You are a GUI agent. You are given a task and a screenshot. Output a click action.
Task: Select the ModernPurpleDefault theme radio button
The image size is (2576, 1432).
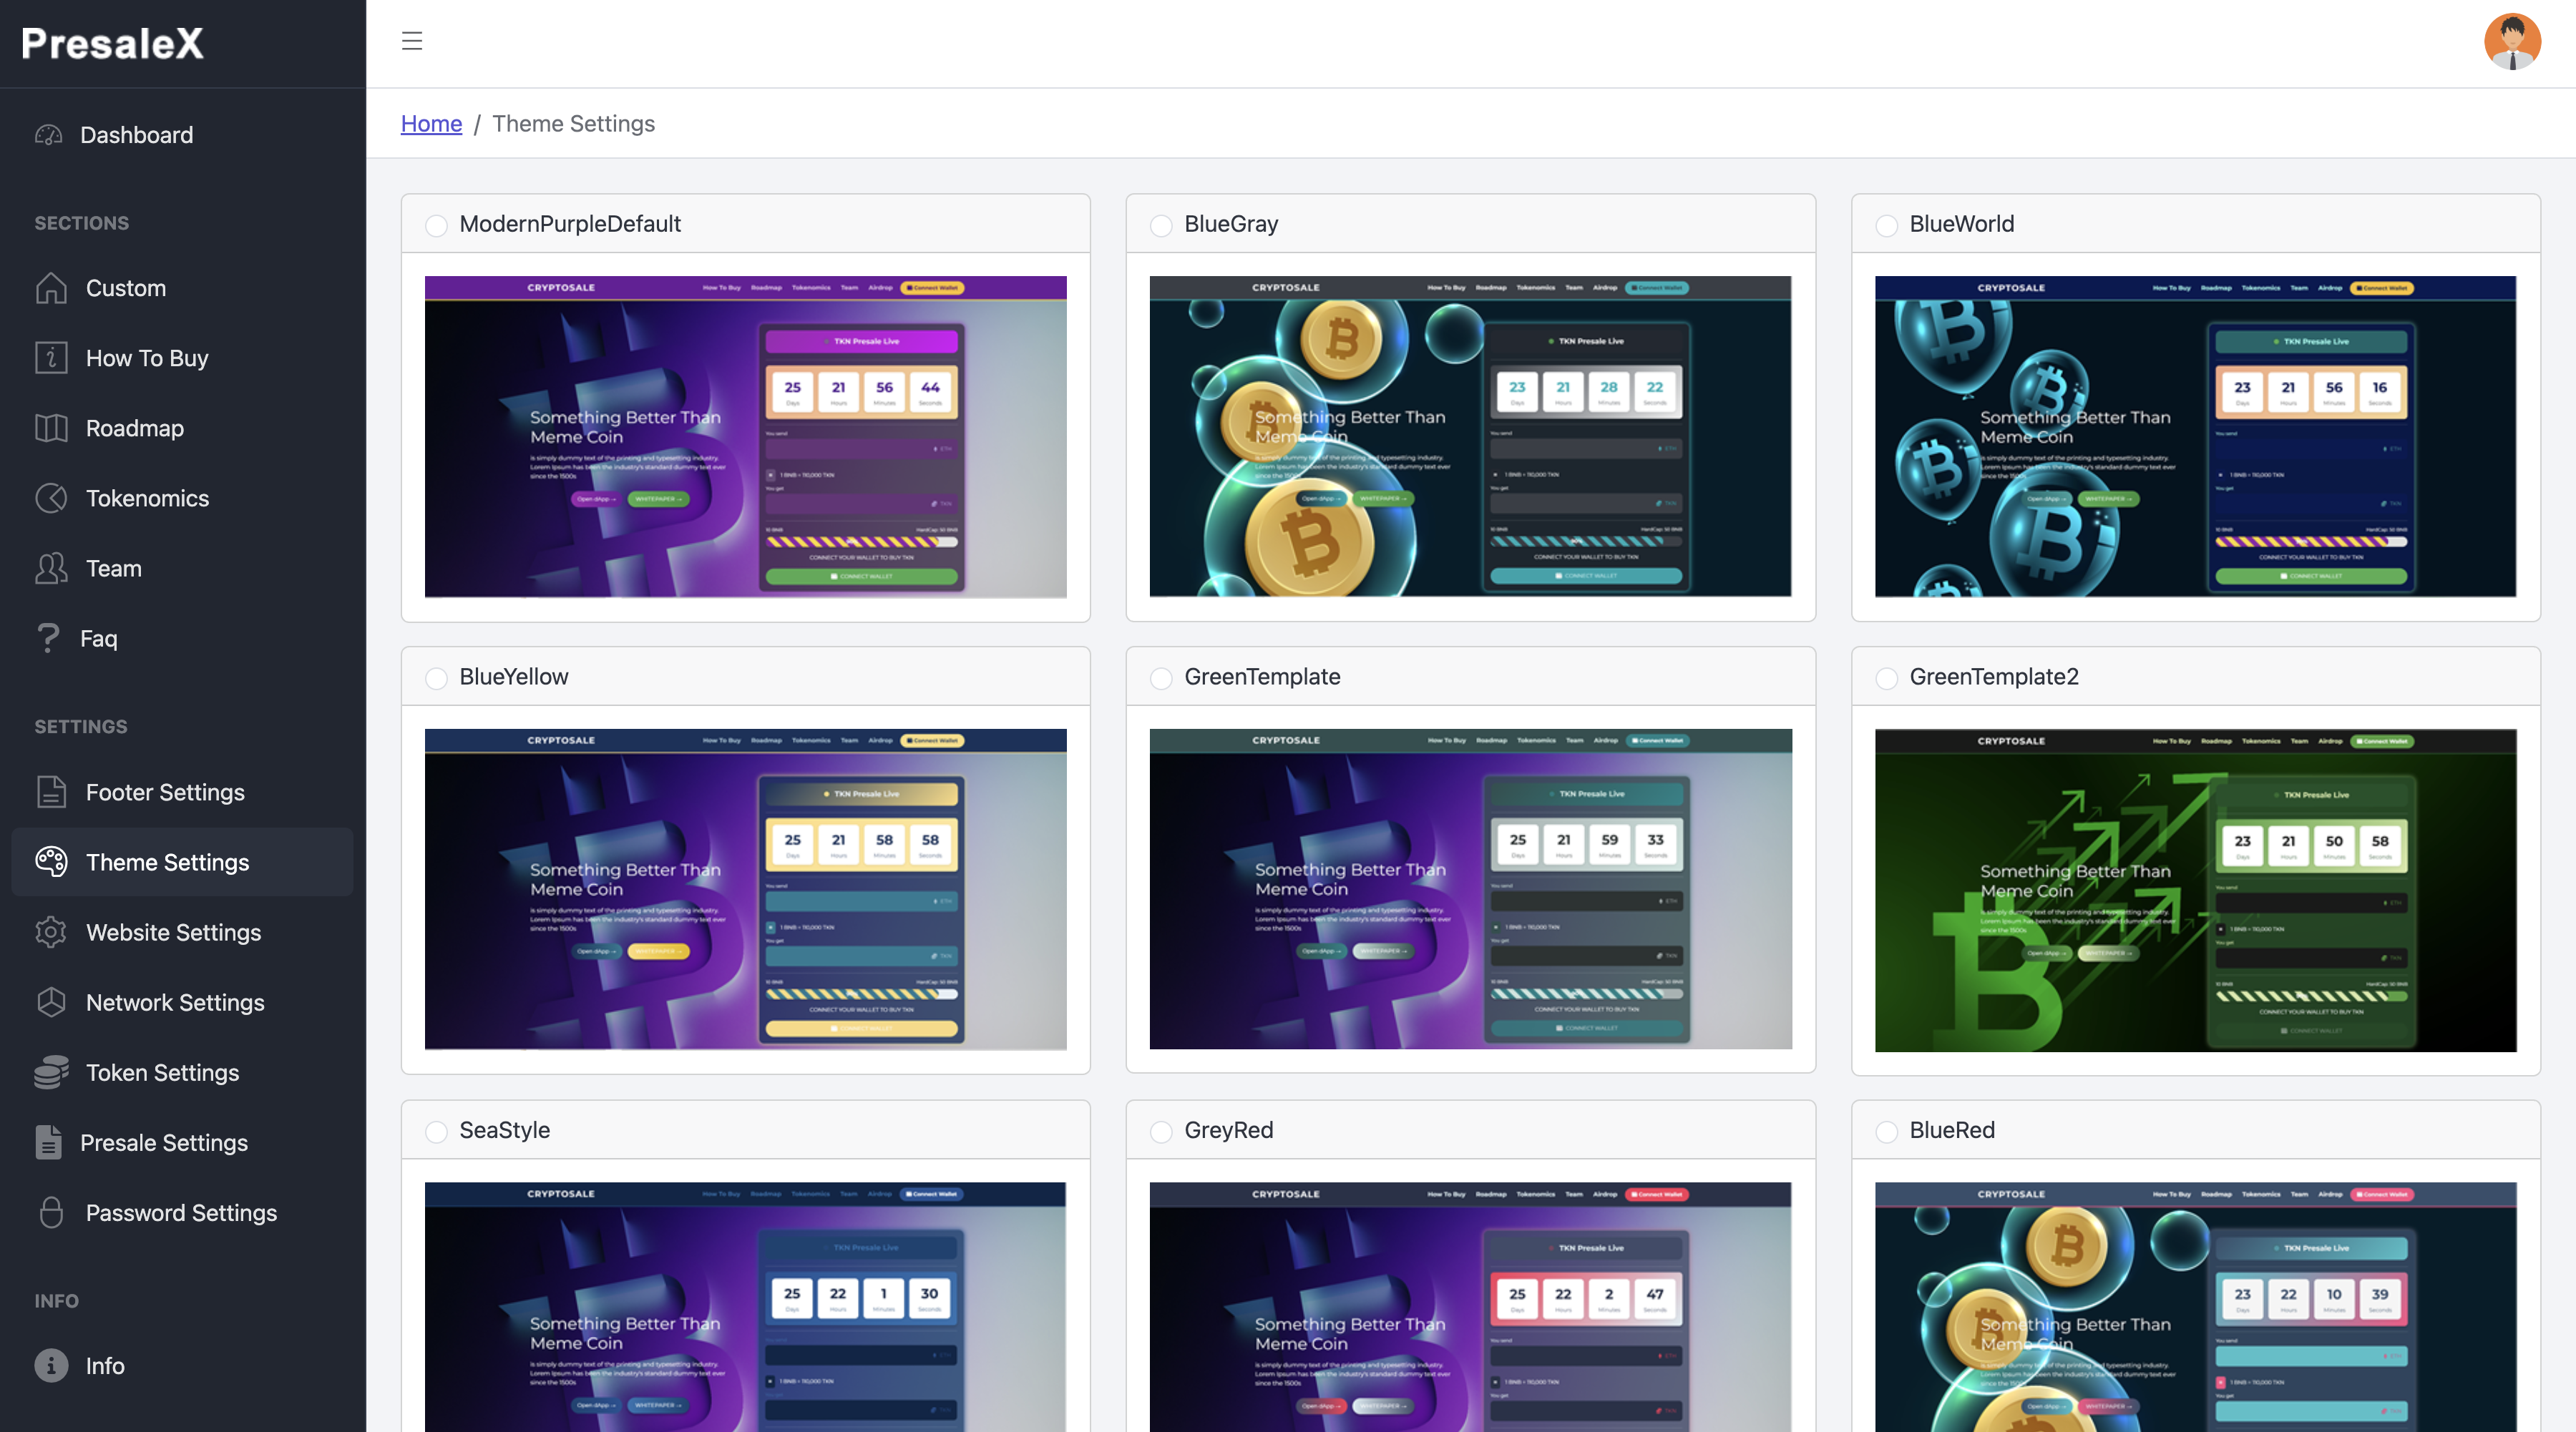pyautogui.click(x=436, y=225)
